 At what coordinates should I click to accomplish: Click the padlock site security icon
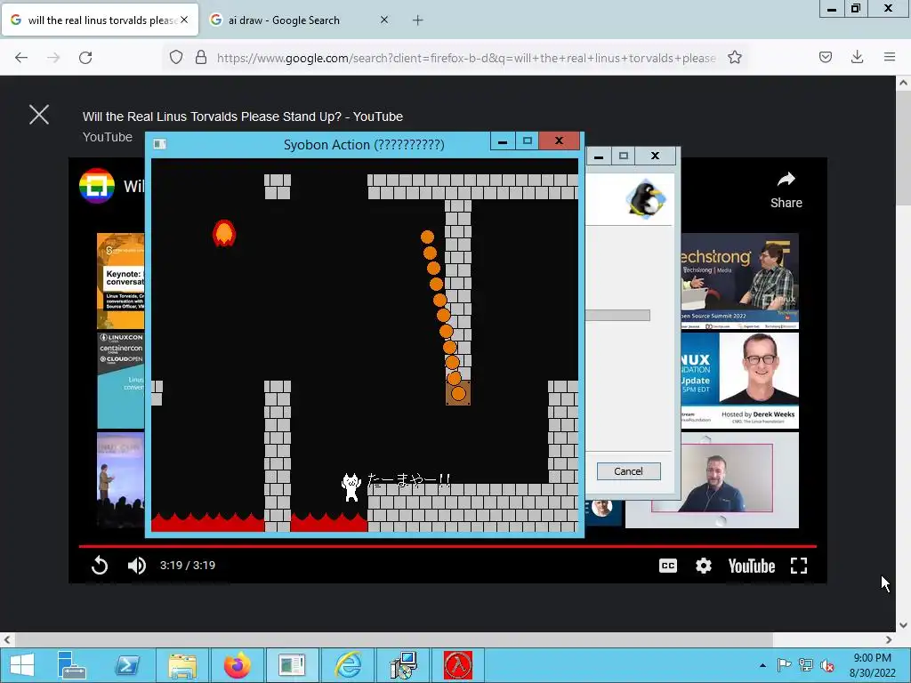click(x=201, y=58)
